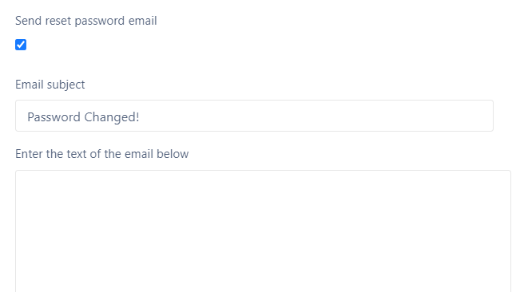This screenshot has height=292, width=524.
Task: Focus the email body text area
Action: pos(263,231)
